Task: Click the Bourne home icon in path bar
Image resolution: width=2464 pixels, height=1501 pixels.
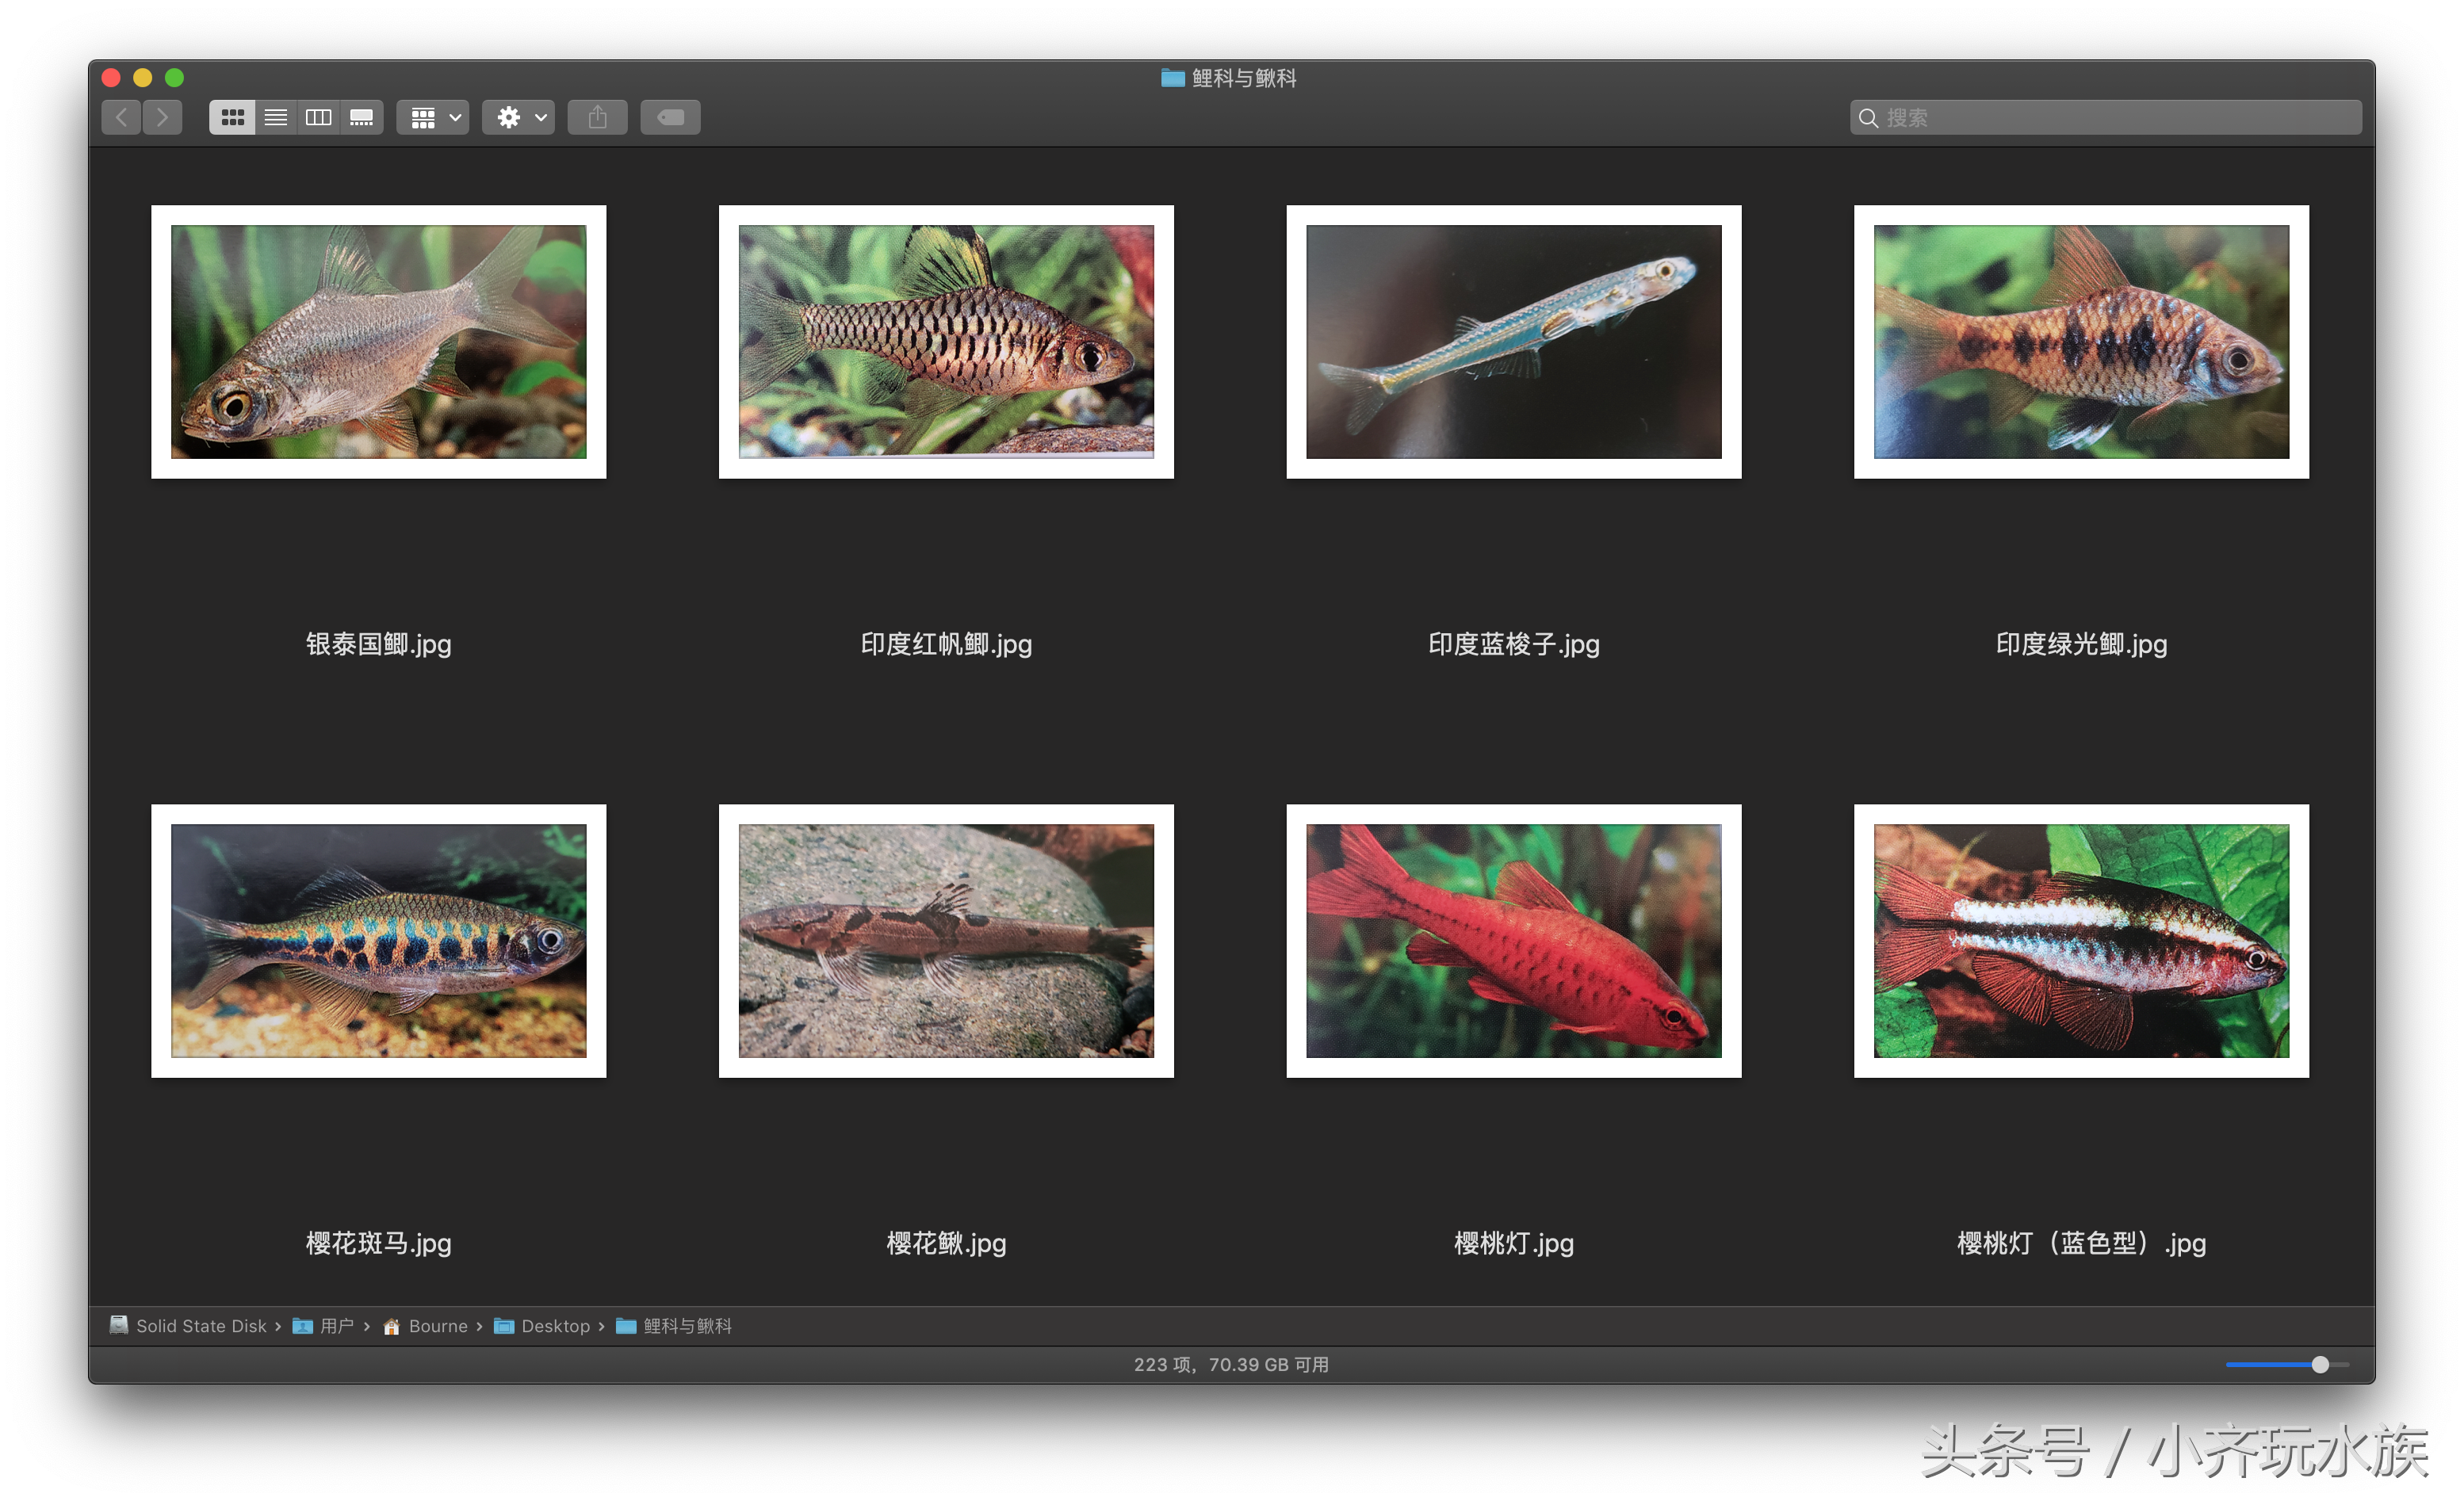Action: click(392, 1327)
